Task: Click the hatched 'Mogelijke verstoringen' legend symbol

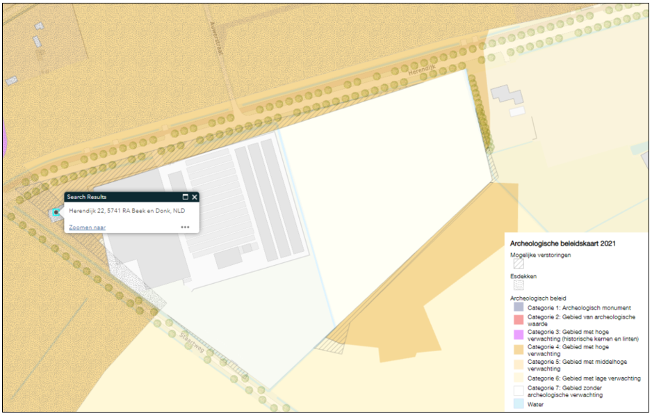Action: click(x=519, y=264)
